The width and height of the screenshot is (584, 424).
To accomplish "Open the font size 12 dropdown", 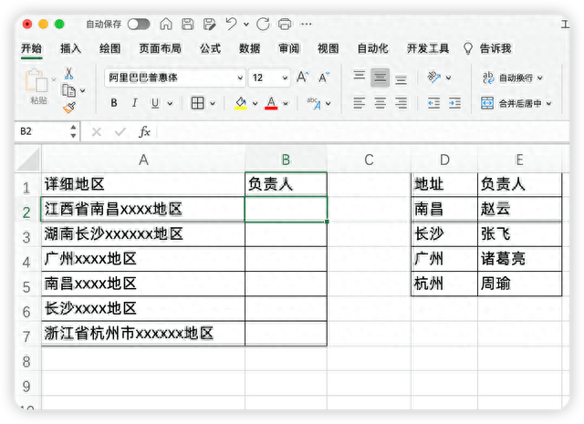I will click(285, 78).
